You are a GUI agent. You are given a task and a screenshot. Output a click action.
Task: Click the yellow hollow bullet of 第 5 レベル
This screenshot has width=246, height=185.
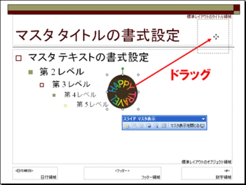(65, 106)
